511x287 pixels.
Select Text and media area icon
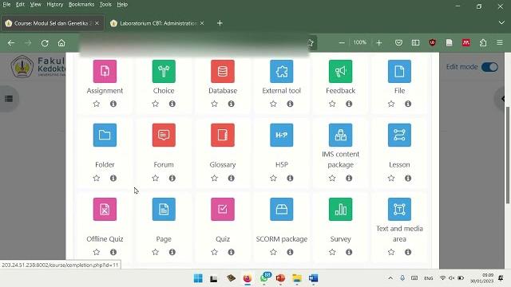point(399,209)
